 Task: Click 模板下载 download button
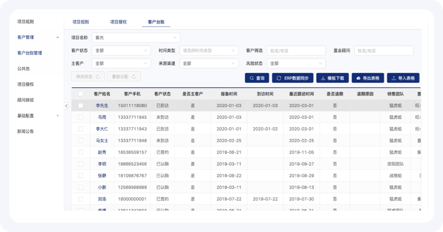coord(332,78)
